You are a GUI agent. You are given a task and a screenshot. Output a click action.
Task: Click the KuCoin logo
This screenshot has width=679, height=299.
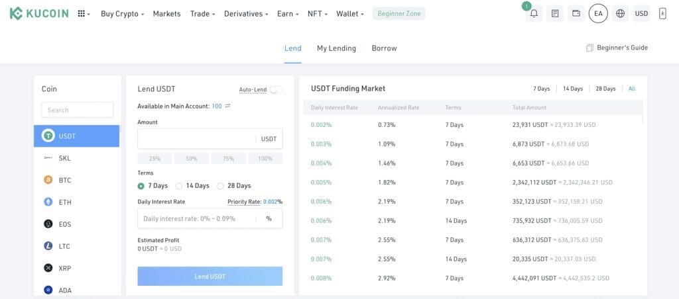coord(39,13)
